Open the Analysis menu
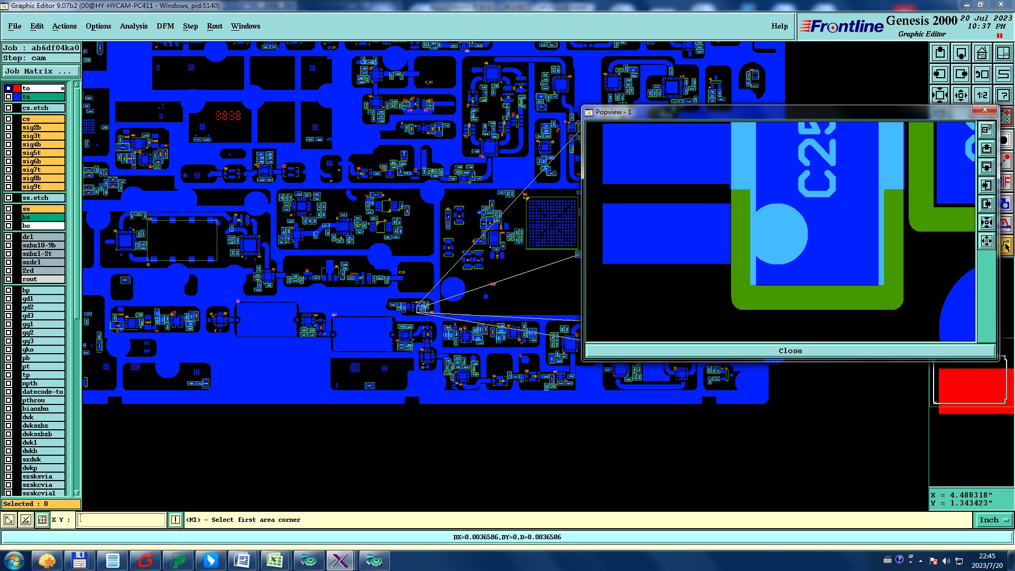Image resolution: width=1015 pixels, height=571 pixels. (133, 26)
